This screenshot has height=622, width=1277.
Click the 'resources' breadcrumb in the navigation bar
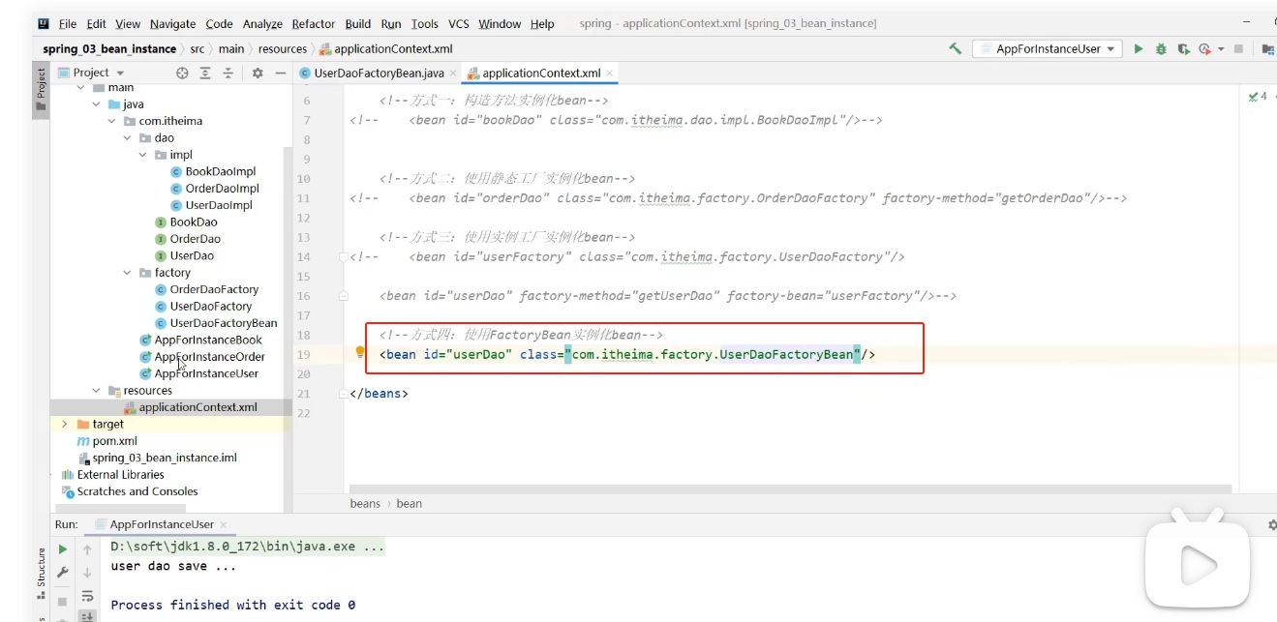(283, 48)
